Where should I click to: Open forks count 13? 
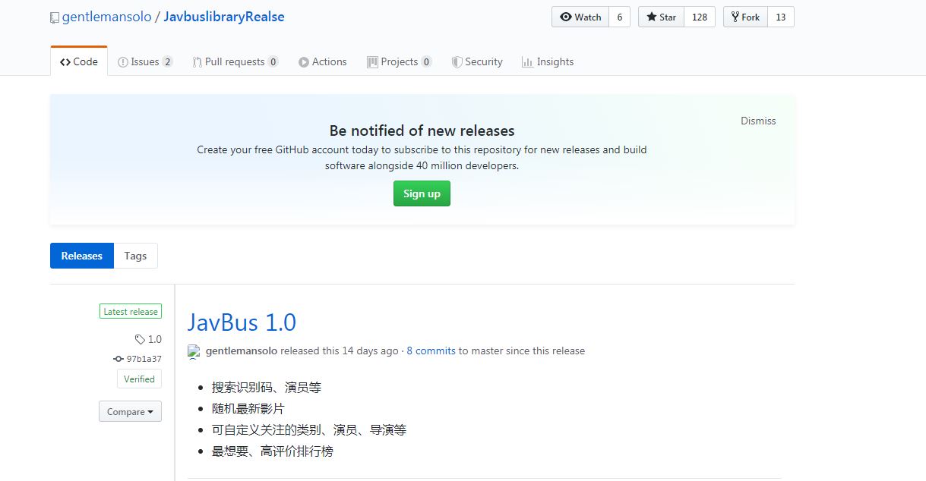tap(781, 17)
